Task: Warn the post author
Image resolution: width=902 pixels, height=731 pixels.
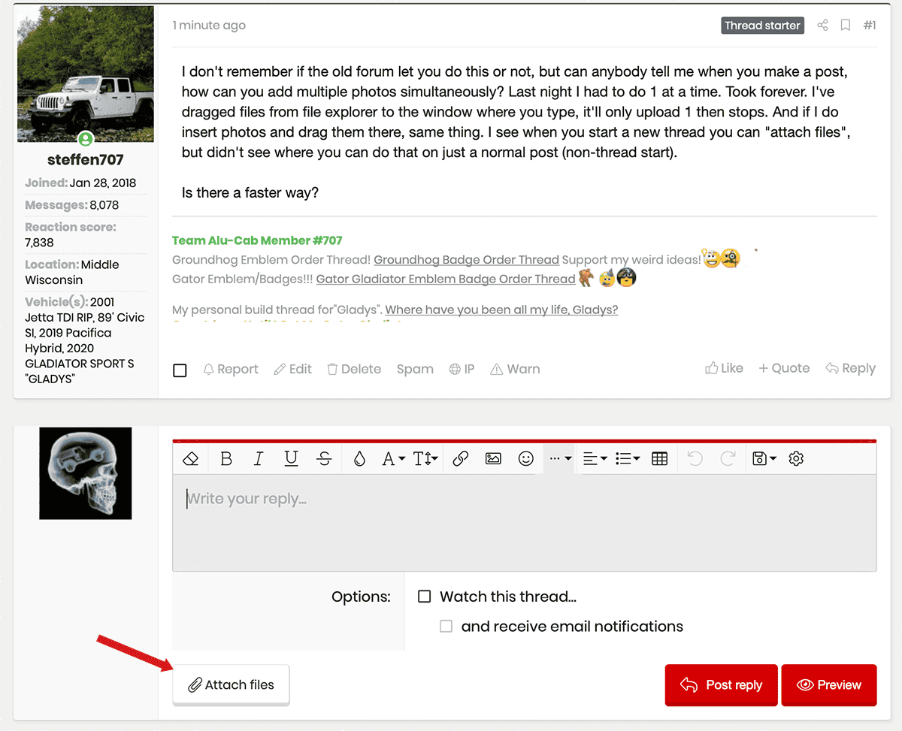Action: [515, 369]
